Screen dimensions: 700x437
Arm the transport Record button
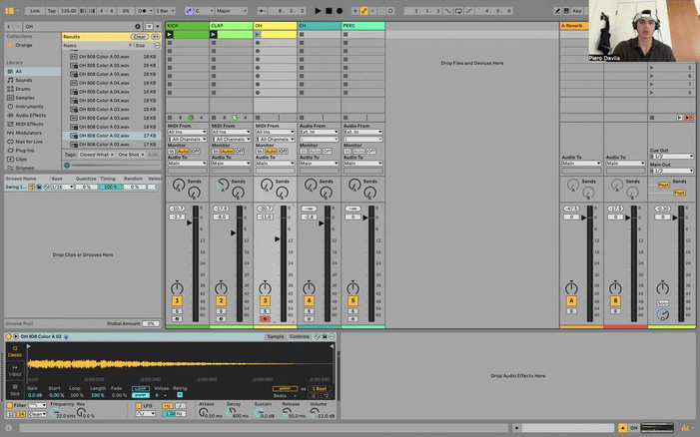[340, 11]
